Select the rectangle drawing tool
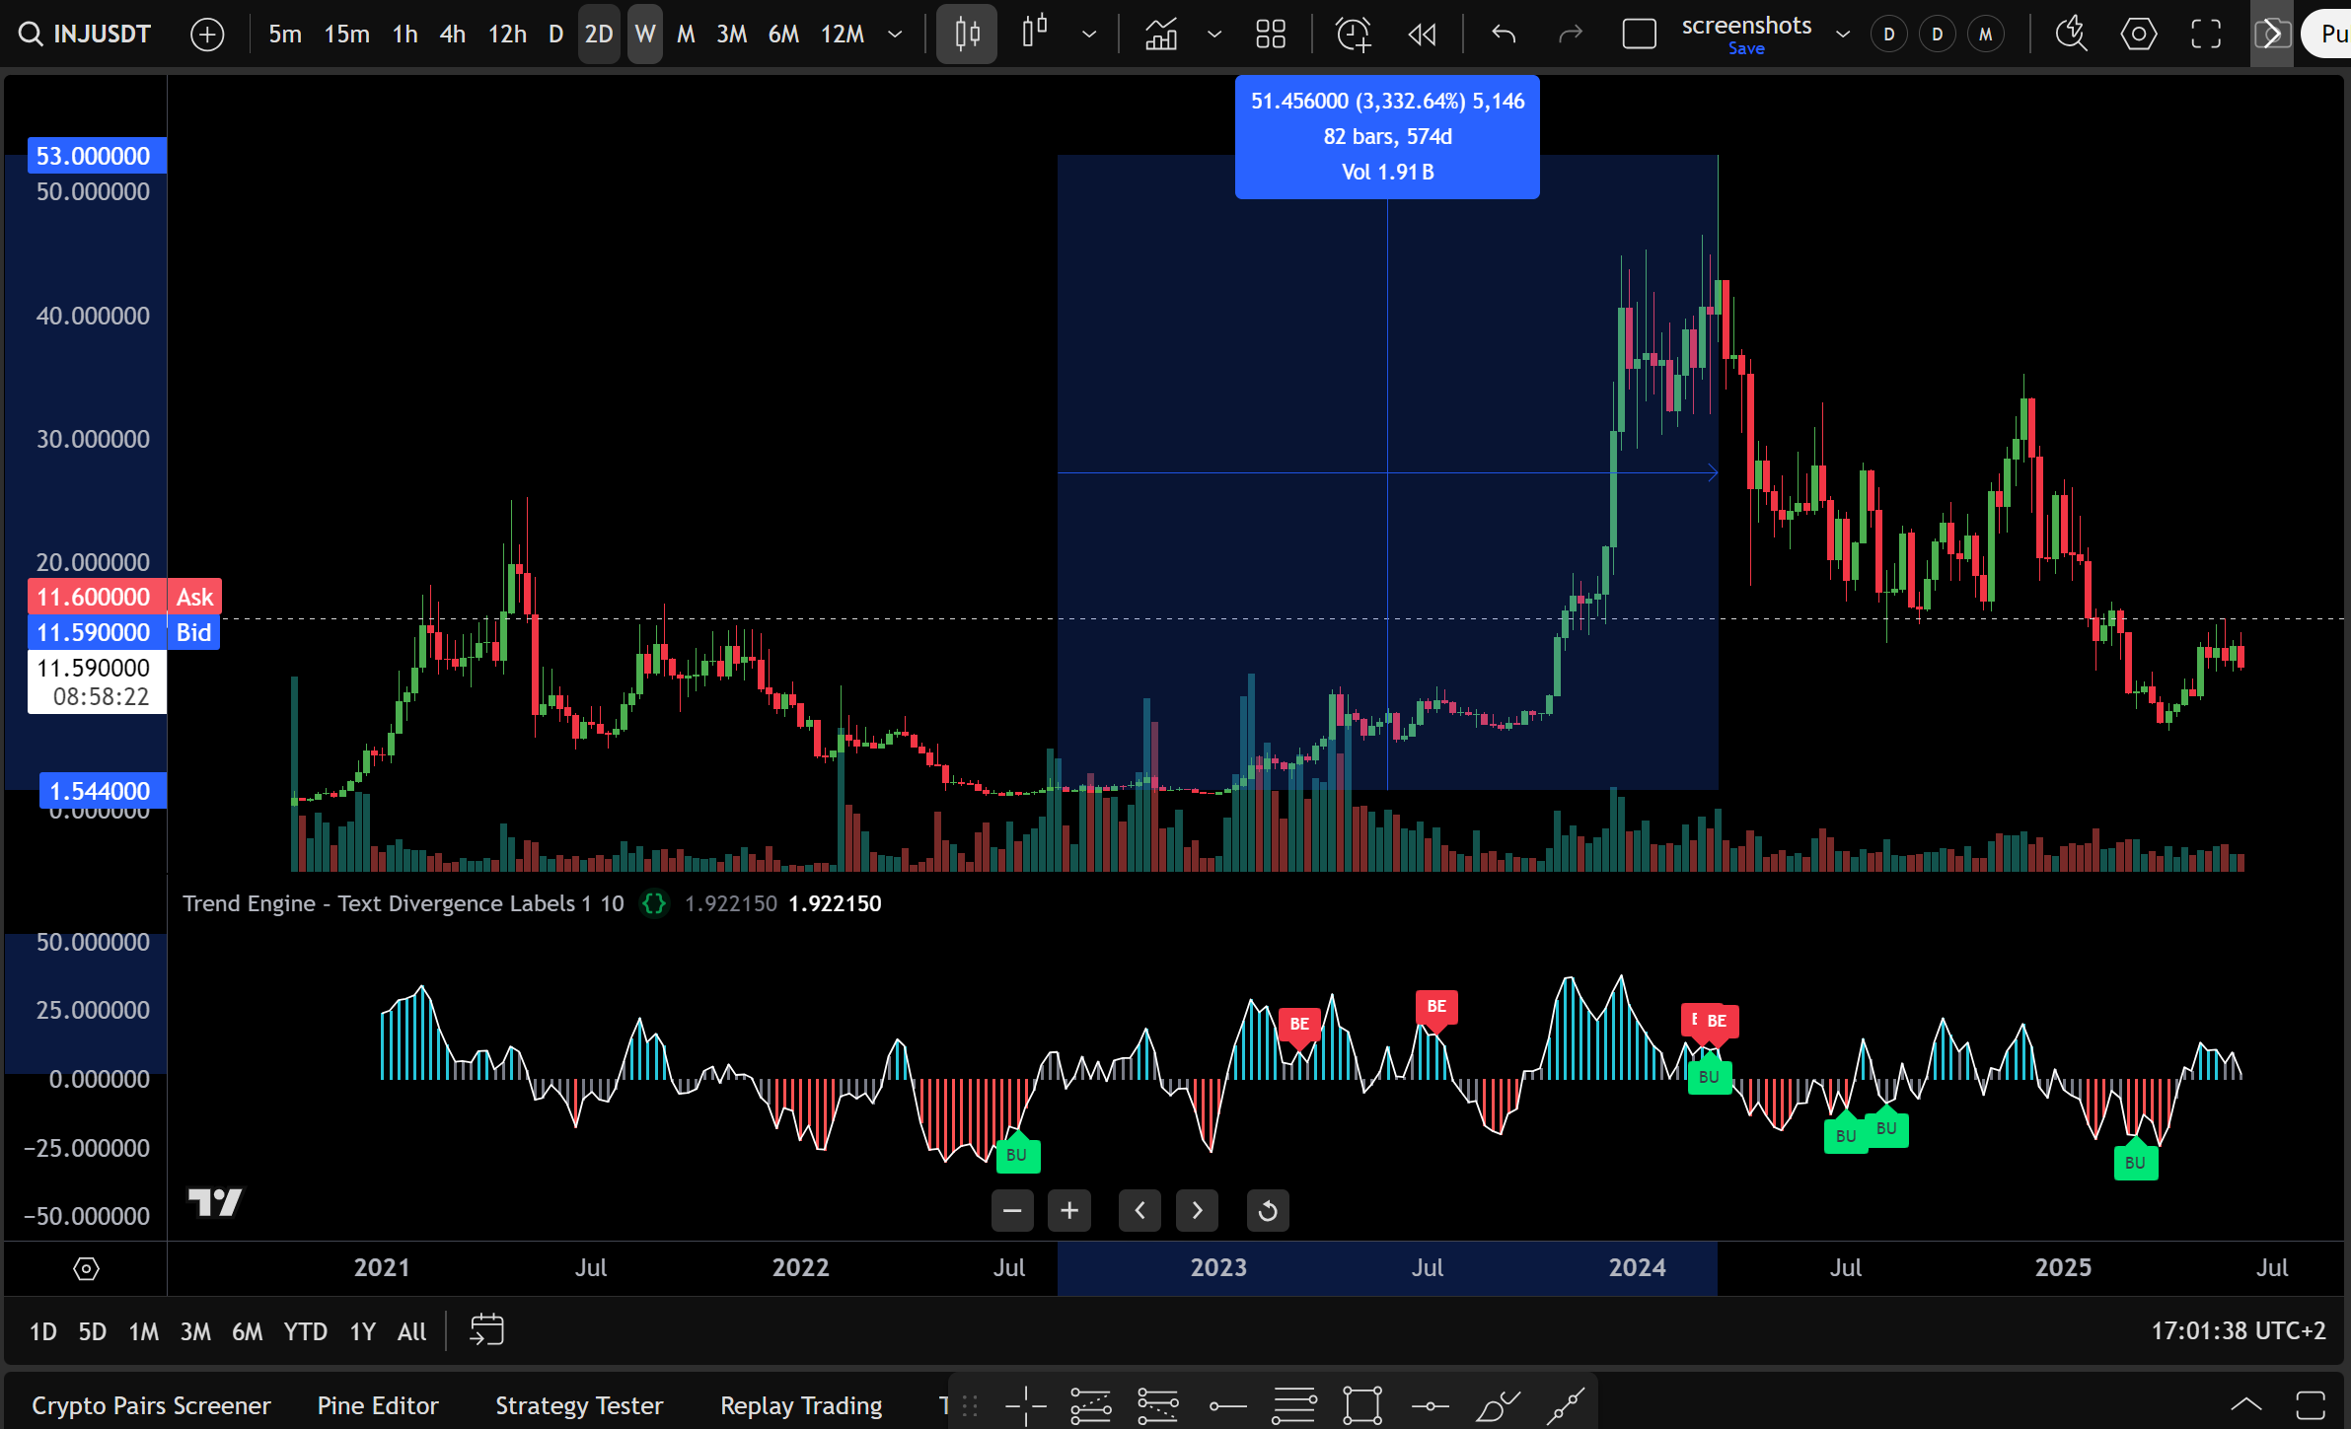The width and height of the screenshot is (2351, 1429). (x=1361, y=1405)
